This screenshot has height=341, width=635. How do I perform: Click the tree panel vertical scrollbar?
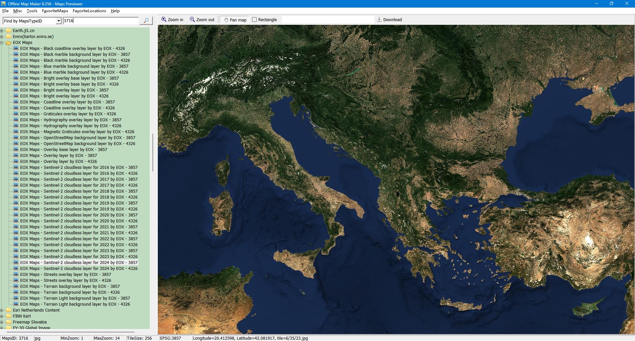point(152,152)
